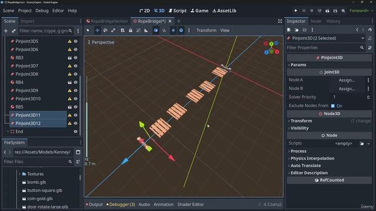Click the Filter Properties search field
Viewport: 376px width, 211px height.
325,47
